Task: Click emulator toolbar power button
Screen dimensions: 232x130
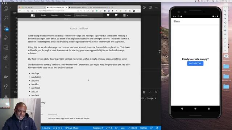Action: point(225,10)
